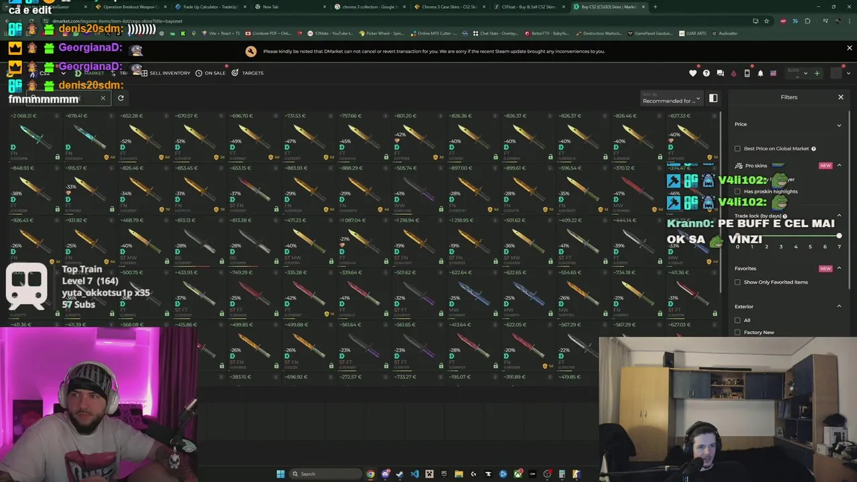Change language via the US flag icon
Screen dimensions: 857x482
point(773,73)
